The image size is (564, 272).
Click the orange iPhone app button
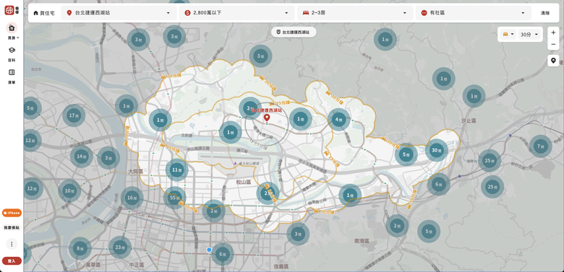12,213
